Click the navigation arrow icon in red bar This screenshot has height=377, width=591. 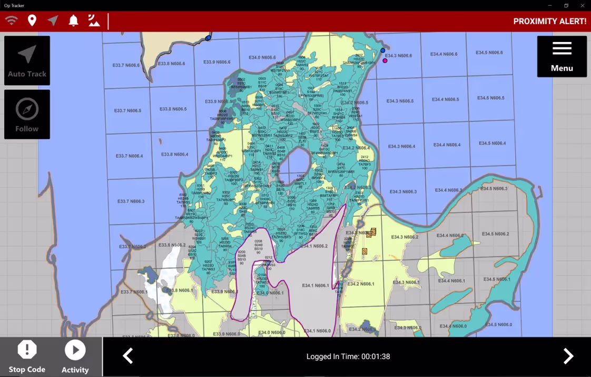coord(53,21)
